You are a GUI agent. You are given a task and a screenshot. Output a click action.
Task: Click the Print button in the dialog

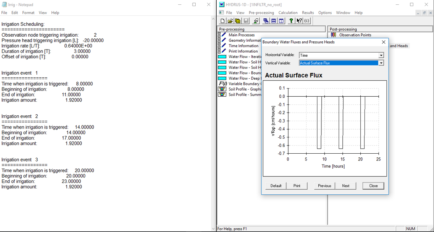297,186
